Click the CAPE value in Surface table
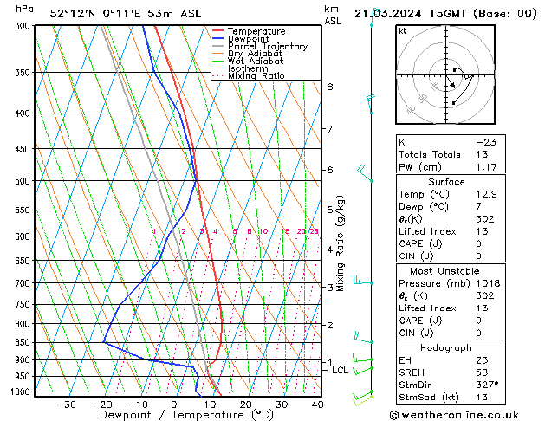 (x=478, y=243)
